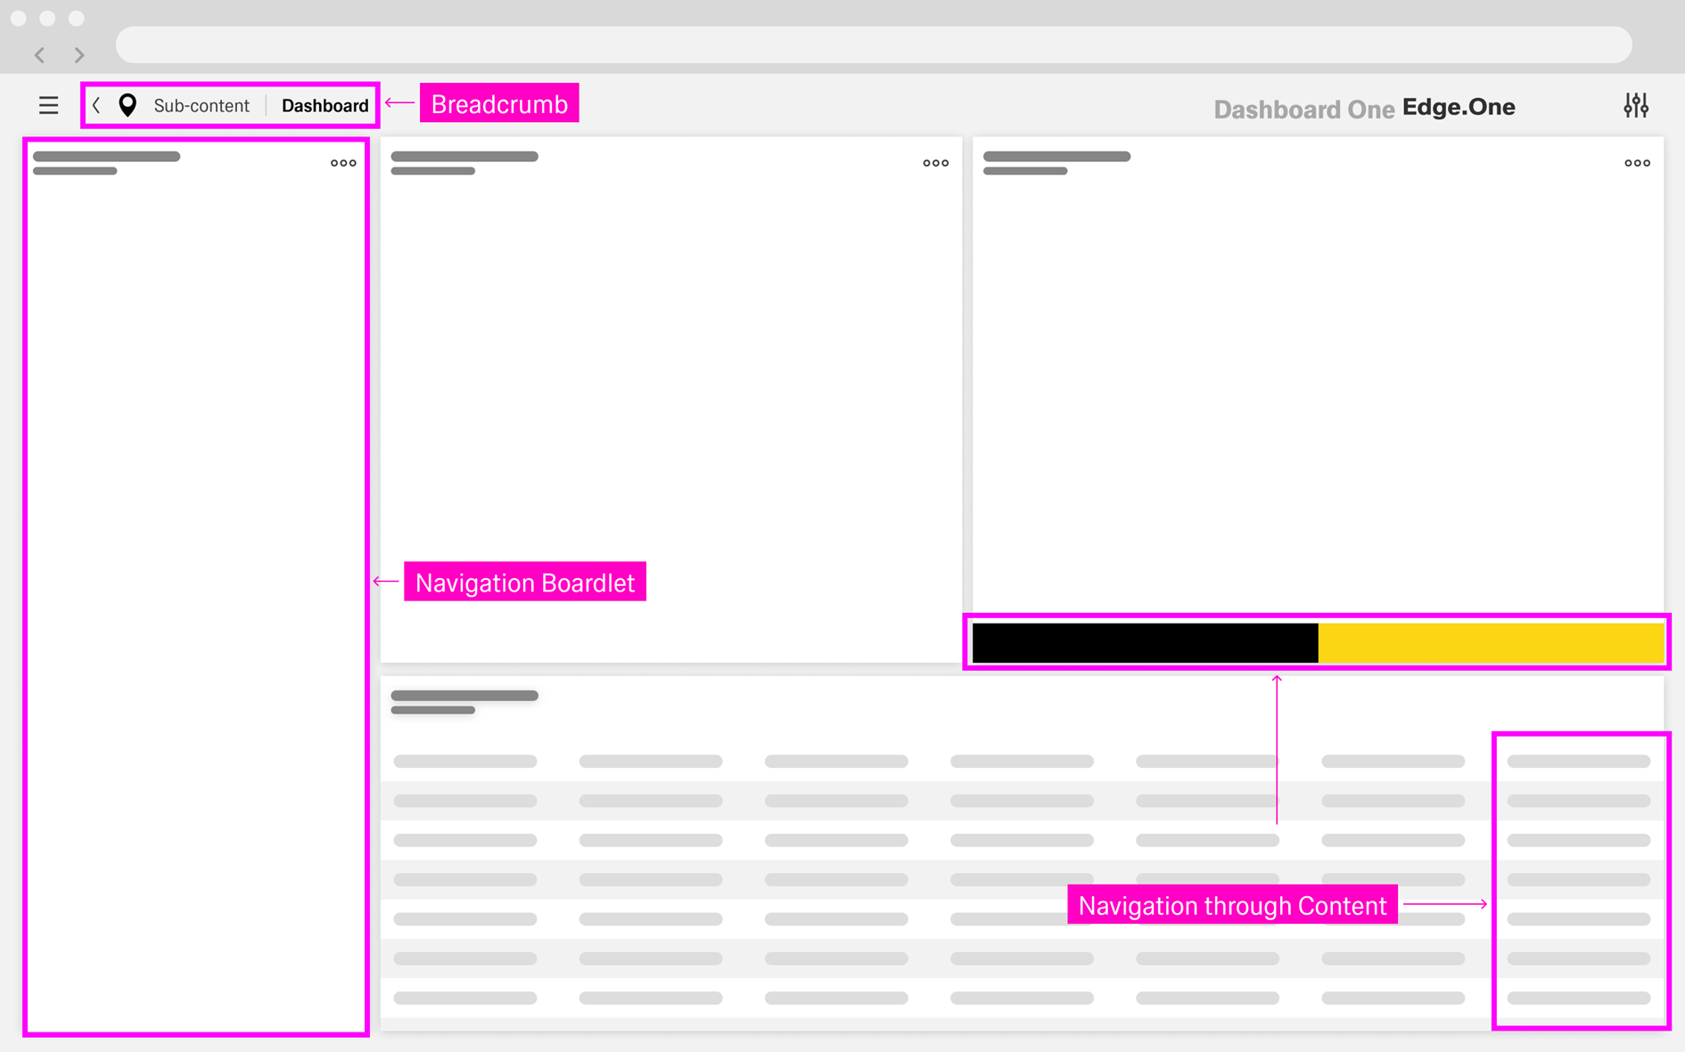Open the navigation boardlet three-dot menu
This screenshot has height=1052, width=1685.
(x=343, y=163)
